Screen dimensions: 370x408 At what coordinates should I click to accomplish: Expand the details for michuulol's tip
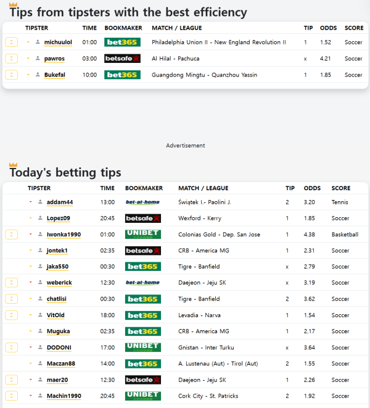point(11,42)
